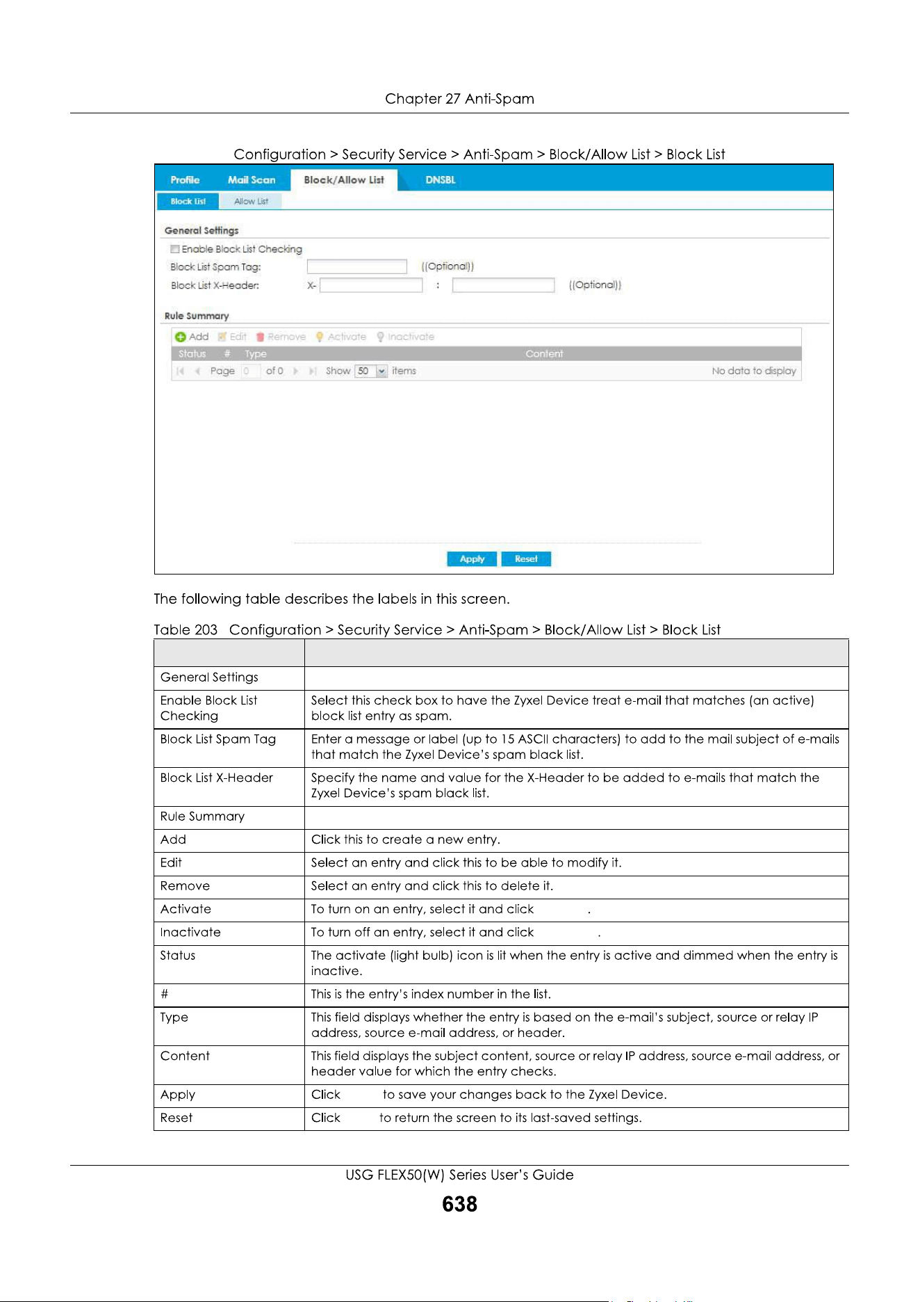Screen dimensions: 920x1302
Task: Click the green Add entry icon
Action: (181, 337)
